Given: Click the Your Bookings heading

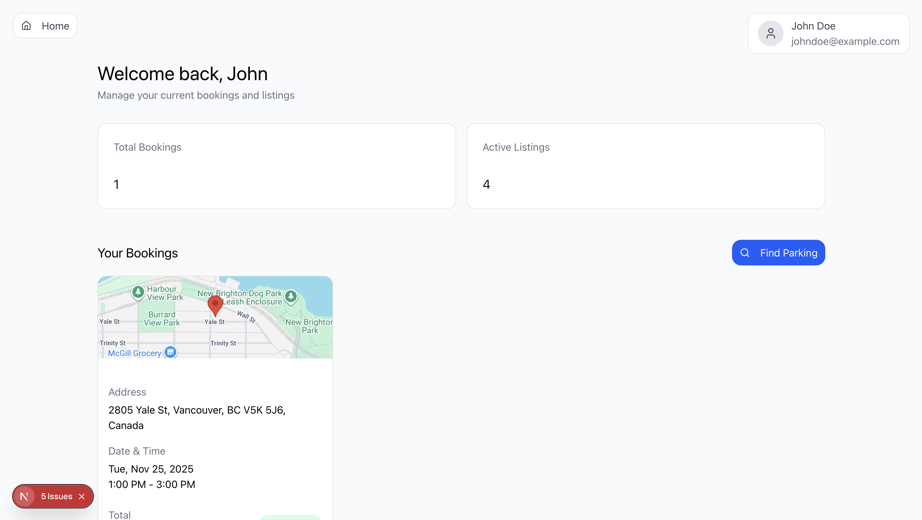Looking at the screenshot, I should 137,253.
